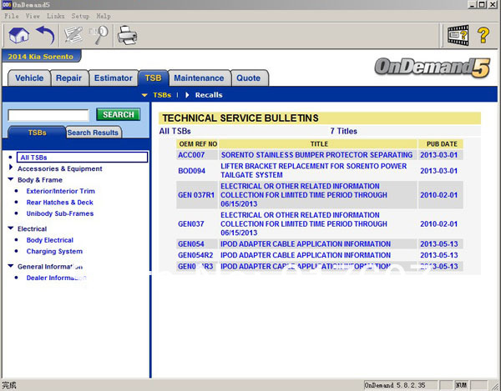The width and height of the screenshot is (501, 391).
Task: Open Body Electrical subcategory
Action: click(50, 240)
